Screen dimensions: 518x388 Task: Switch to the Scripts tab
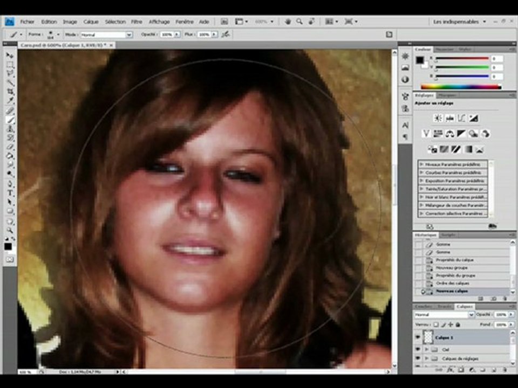pos(448,235)
